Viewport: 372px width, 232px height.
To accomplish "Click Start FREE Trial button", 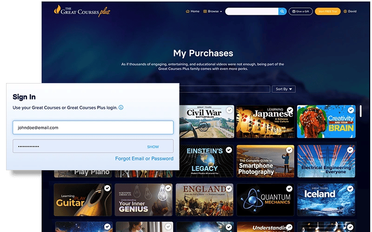I will pyautogui.click(x=327, y=11).
